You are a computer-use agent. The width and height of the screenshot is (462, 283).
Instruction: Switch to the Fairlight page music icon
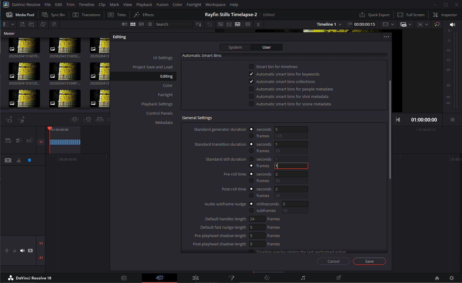point(303,278)
